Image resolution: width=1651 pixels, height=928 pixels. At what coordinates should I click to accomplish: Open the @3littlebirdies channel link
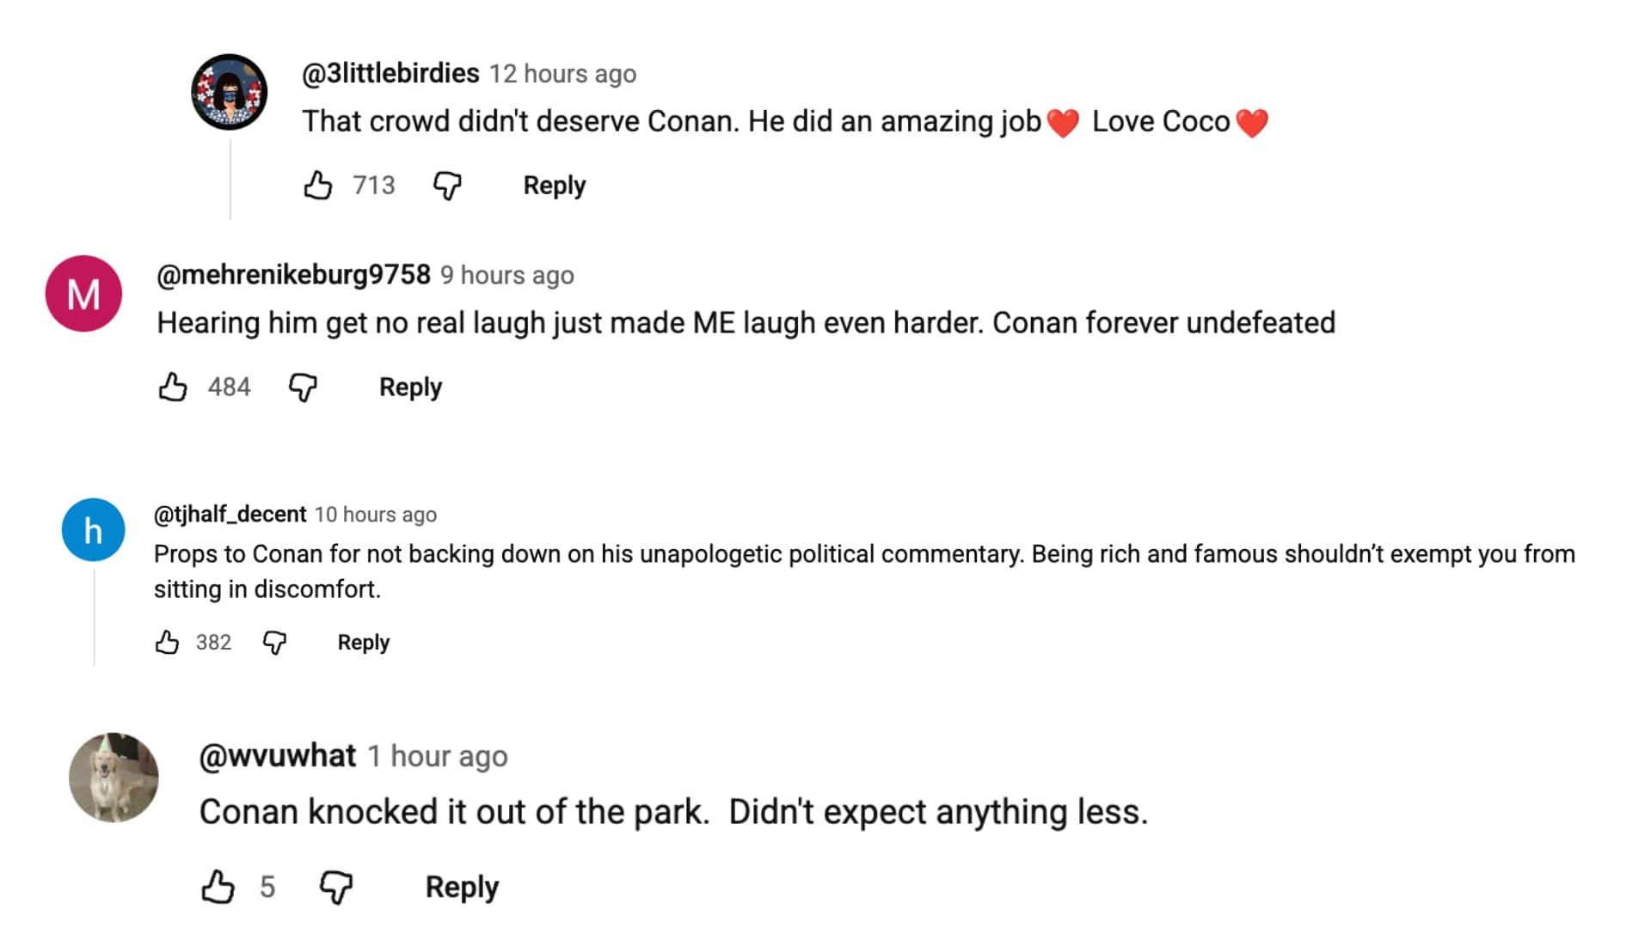tap(390, 74)
